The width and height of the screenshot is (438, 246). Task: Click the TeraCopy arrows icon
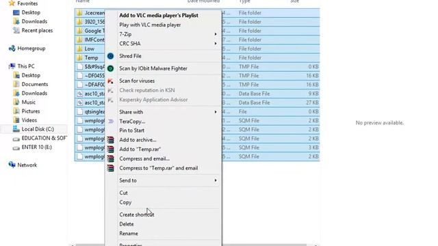click(x=111, y=122)
